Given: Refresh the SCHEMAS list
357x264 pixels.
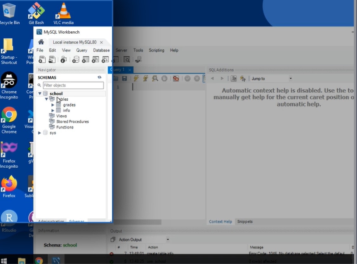Looking at the screenshot, I should [100, 77].
